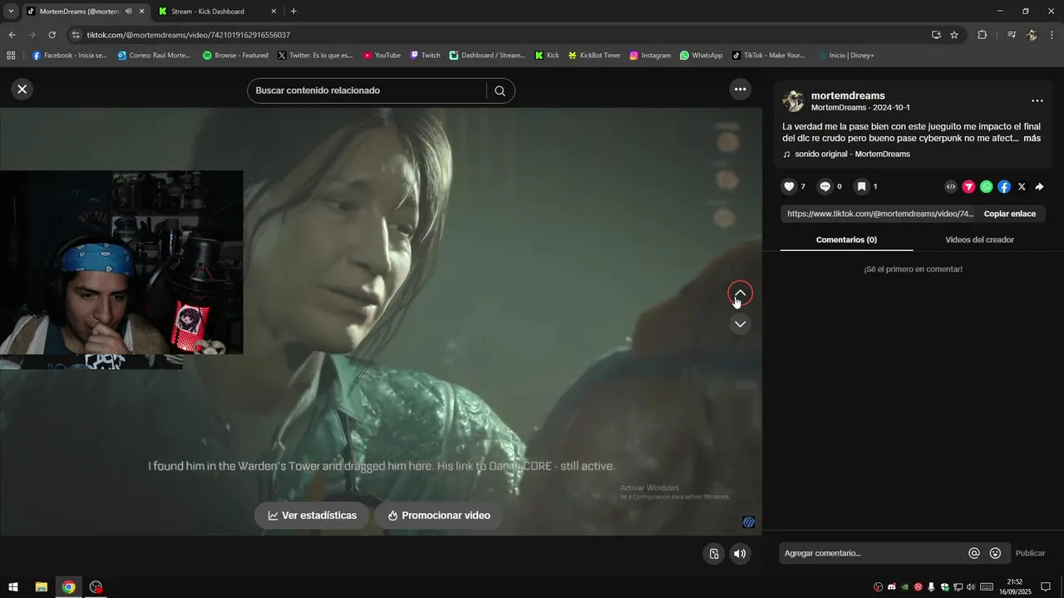Open the 'Inicio | Disney+' bookmark
The width and height of the screenshot is (1064, 598).
tap(845, 56)
